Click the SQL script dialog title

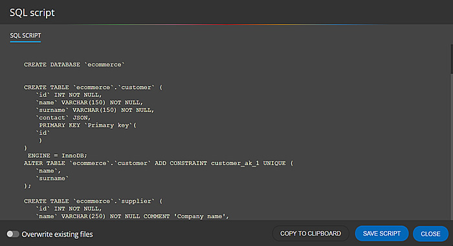click(32, 13)
